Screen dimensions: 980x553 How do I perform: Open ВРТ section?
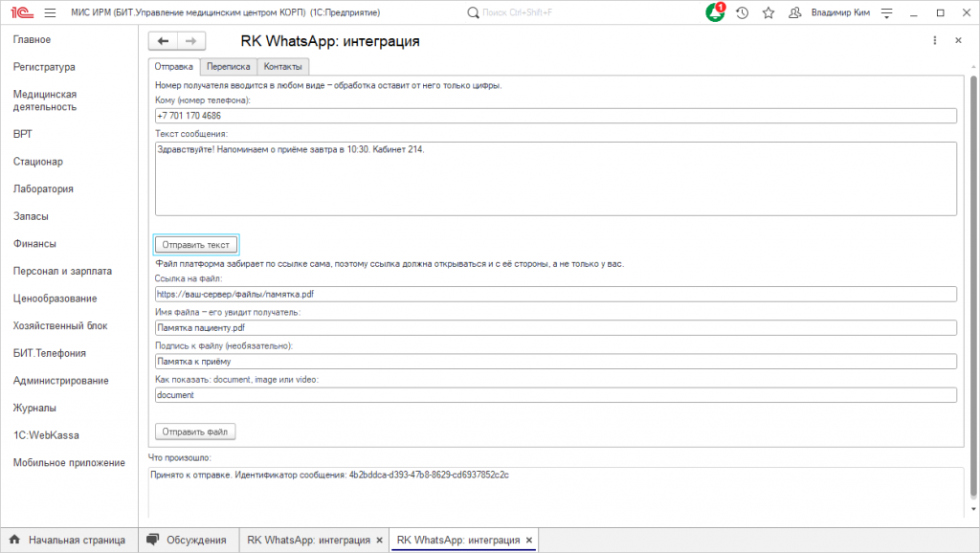pos(23,134)
